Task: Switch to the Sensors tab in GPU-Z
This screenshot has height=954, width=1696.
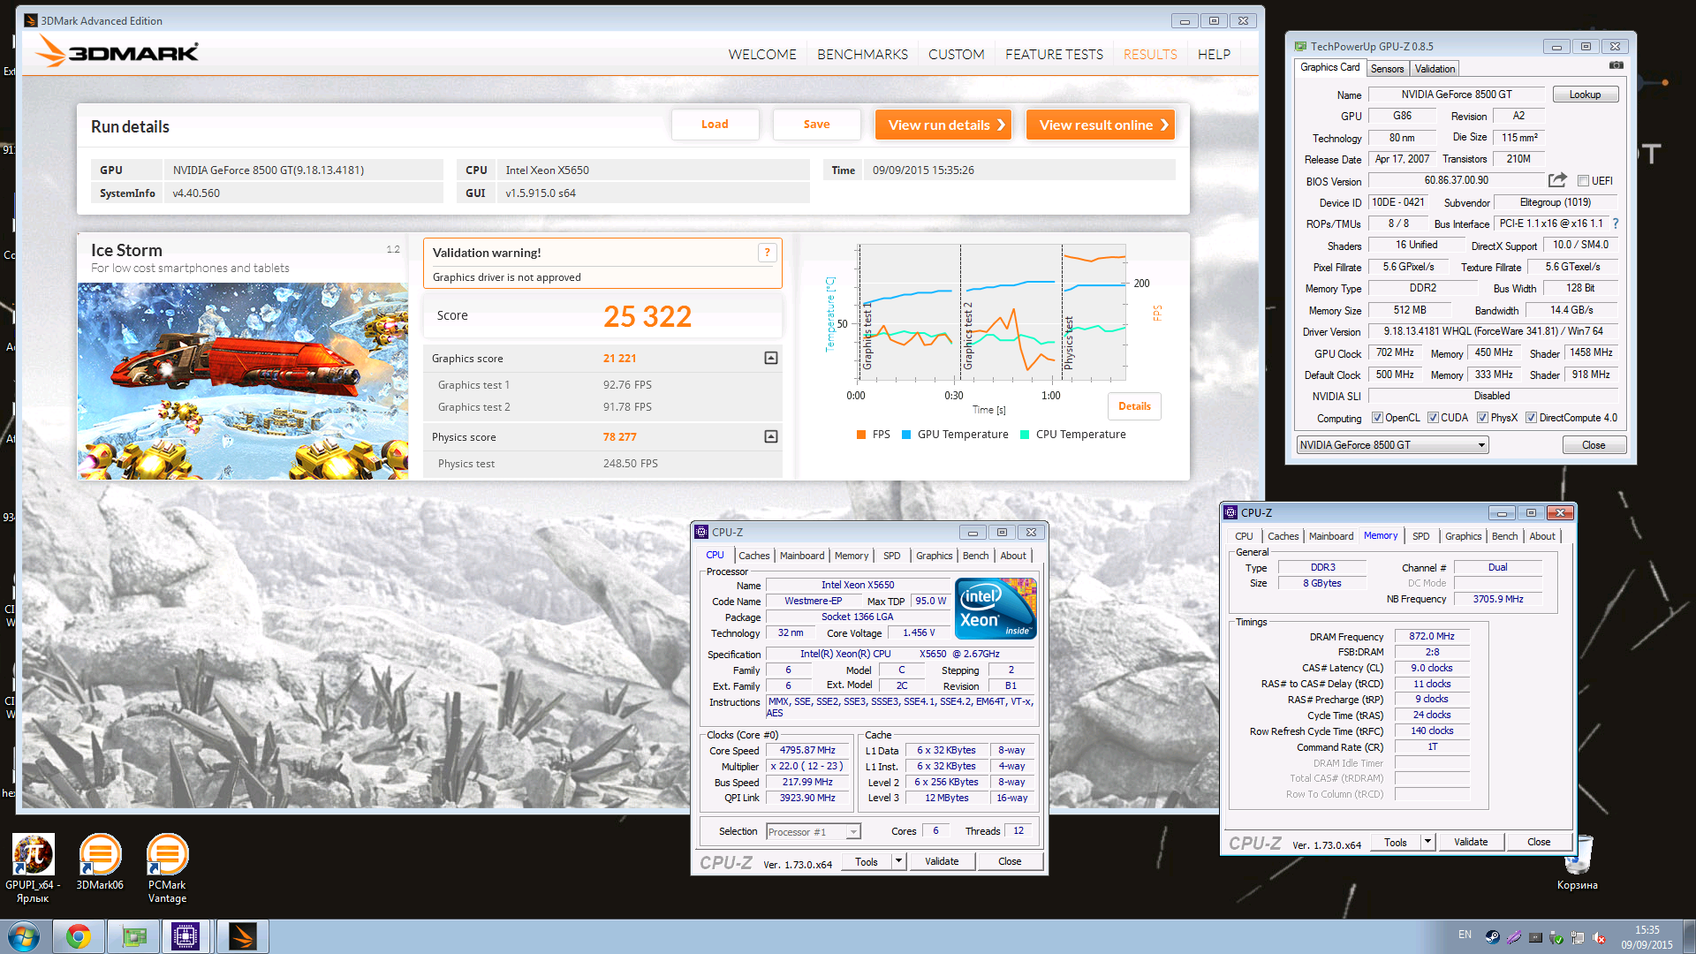Action: (x=1387, y=69)
